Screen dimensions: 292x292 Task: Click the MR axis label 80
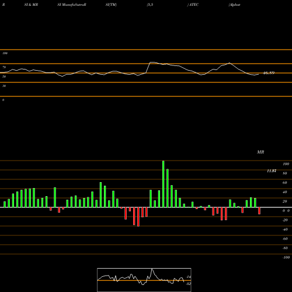[285, 173]
